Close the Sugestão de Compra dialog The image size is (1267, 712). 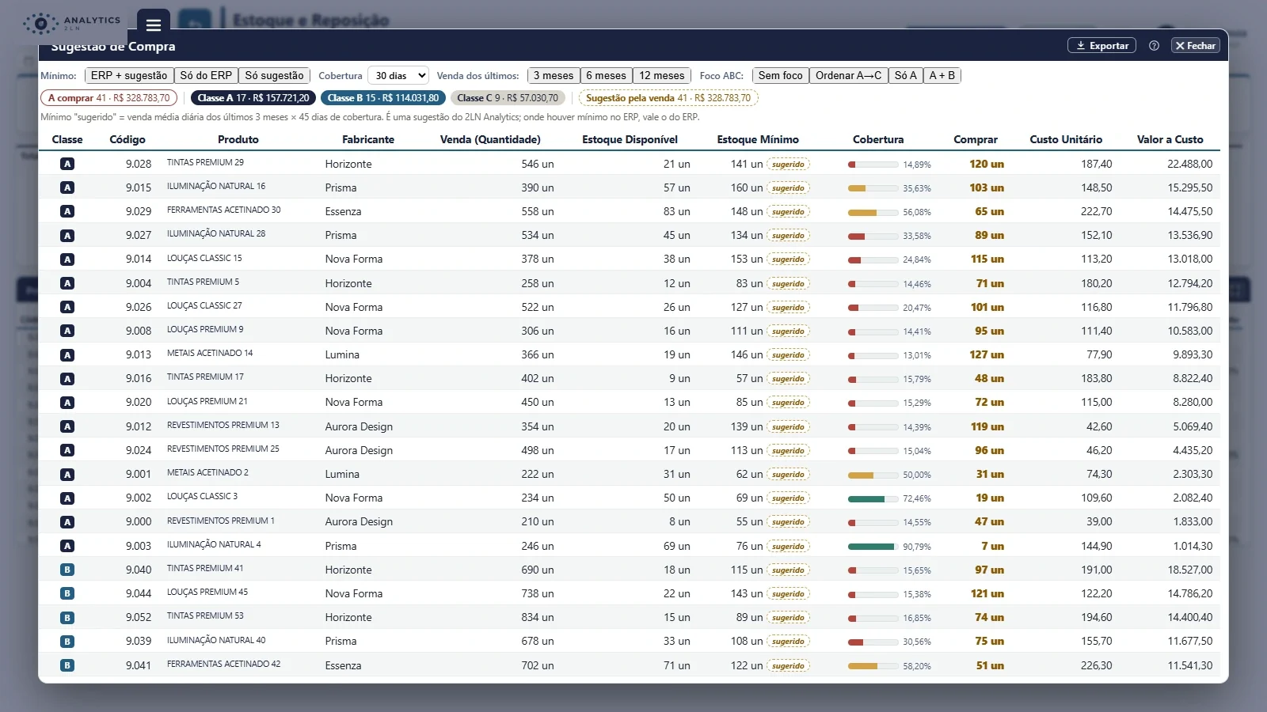[x=1195, y=46]
